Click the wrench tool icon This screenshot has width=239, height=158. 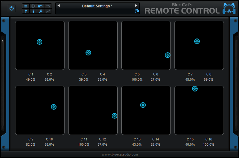coord(48,11)
